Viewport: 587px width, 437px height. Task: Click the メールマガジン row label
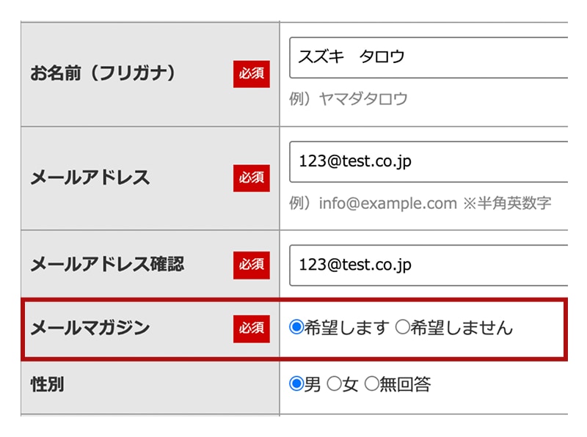[90, 328]
